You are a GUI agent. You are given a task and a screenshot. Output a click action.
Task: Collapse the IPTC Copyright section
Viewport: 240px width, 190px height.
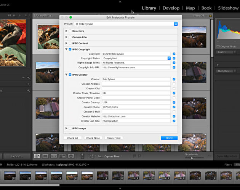coord(66,49)
